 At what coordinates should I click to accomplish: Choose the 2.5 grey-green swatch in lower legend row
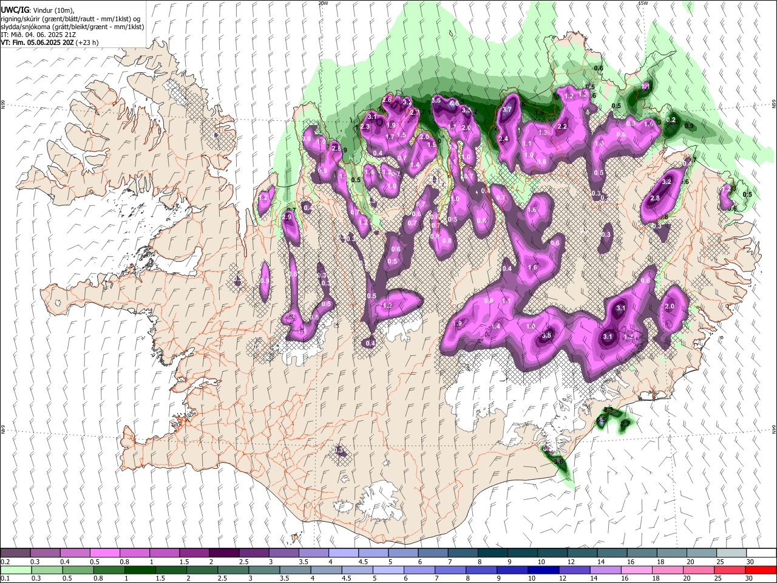tap(232, 570)
